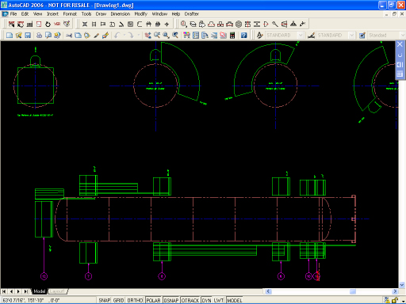
Task: Toggle MODEL space button in status bar
Action: click(x=235, y=300)
